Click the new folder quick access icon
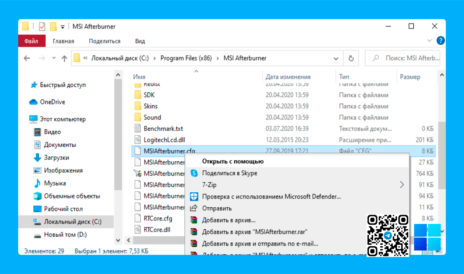The height and width of the screenshot is (274, 464). point(53,27)
